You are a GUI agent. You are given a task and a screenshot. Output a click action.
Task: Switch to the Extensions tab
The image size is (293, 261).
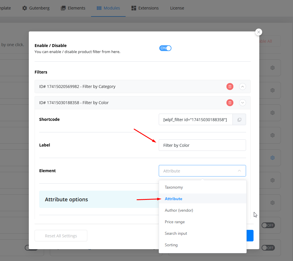145,8
